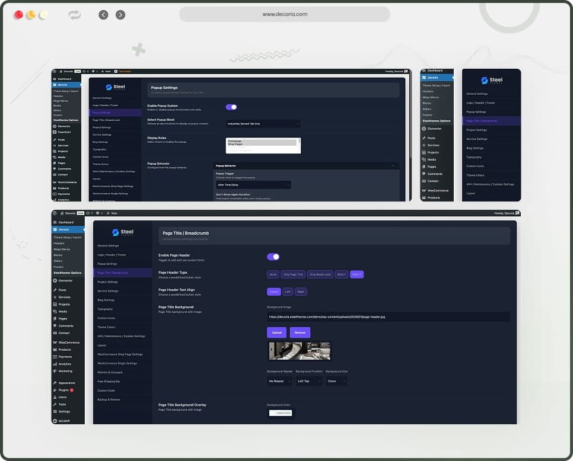Click the Steel Themes logo
The height and width of the screenshot is (461, 573).
click(123, 232)
